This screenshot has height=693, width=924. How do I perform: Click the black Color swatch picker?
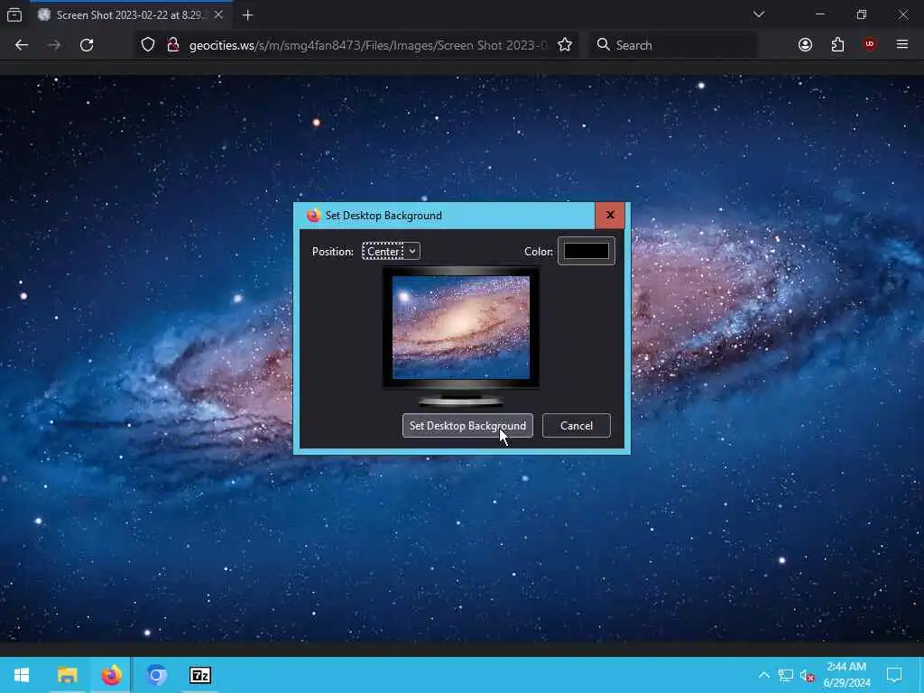point(587,251)
